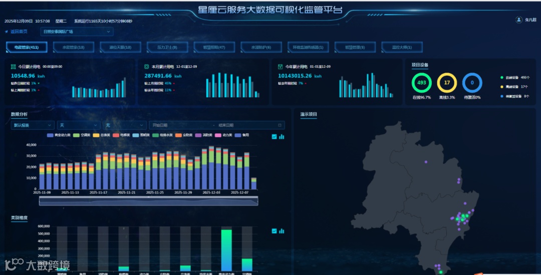Toggle the 备用 legend series

[242, 135]
